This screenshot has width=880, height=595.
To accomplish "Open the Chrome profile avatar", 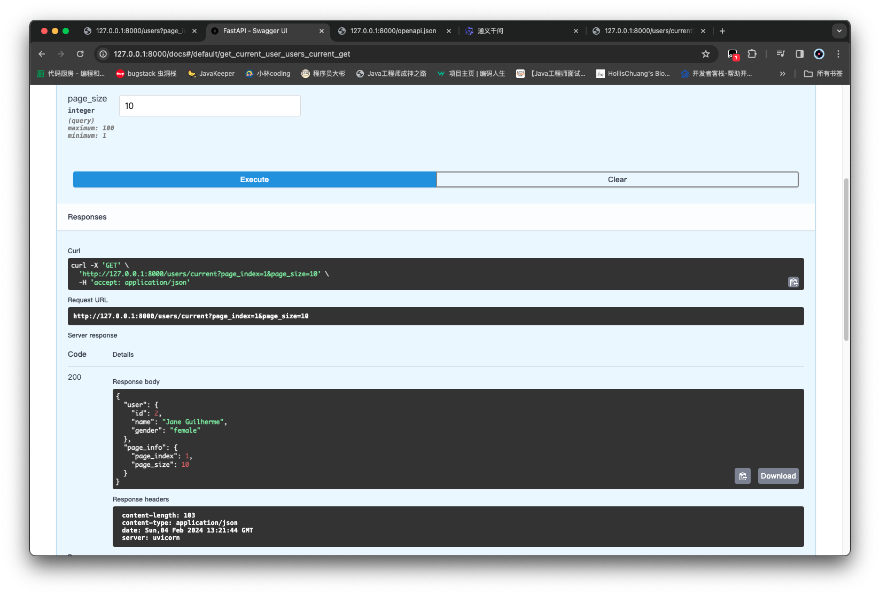I will (x=819, y=54).
